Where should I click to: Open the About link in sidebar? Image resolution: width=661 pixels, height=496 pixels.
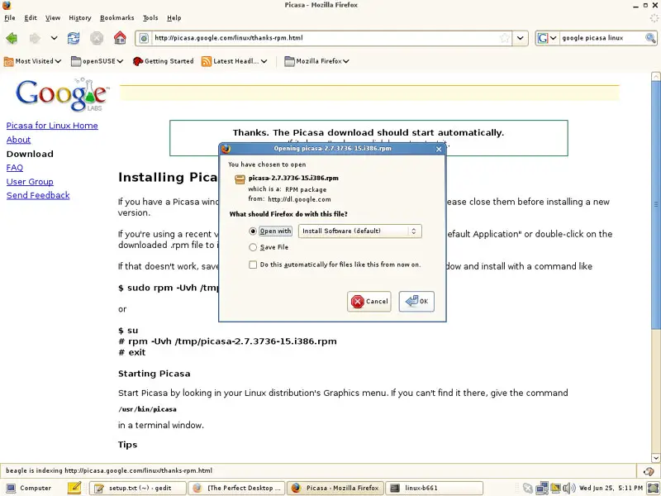(x=18, y=140)
